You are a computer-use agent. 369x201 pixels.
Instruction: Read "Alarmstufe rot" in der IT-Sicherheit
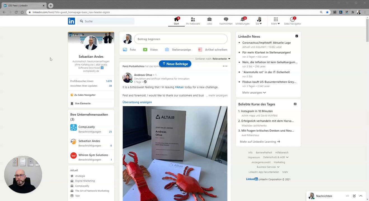point(266,72)
